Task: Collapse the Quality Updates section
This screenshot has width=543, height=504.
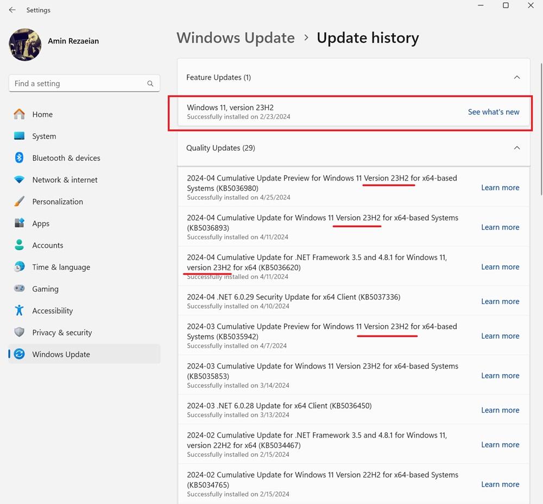Action: 516,148
